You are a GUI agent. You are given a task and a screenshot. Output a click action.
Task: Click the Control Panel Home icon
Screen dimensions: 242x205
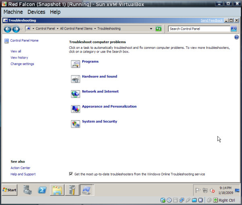6,41
